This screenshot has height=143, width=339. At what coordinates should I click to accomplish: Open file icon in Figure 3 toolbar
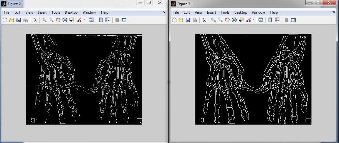(181, 20)
